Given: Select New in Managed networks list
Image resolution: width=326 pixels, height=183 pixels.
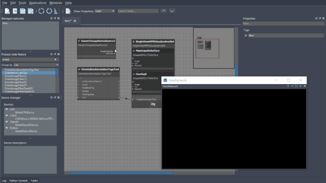Looking at the screenshot, I should [x=5, y=23].
